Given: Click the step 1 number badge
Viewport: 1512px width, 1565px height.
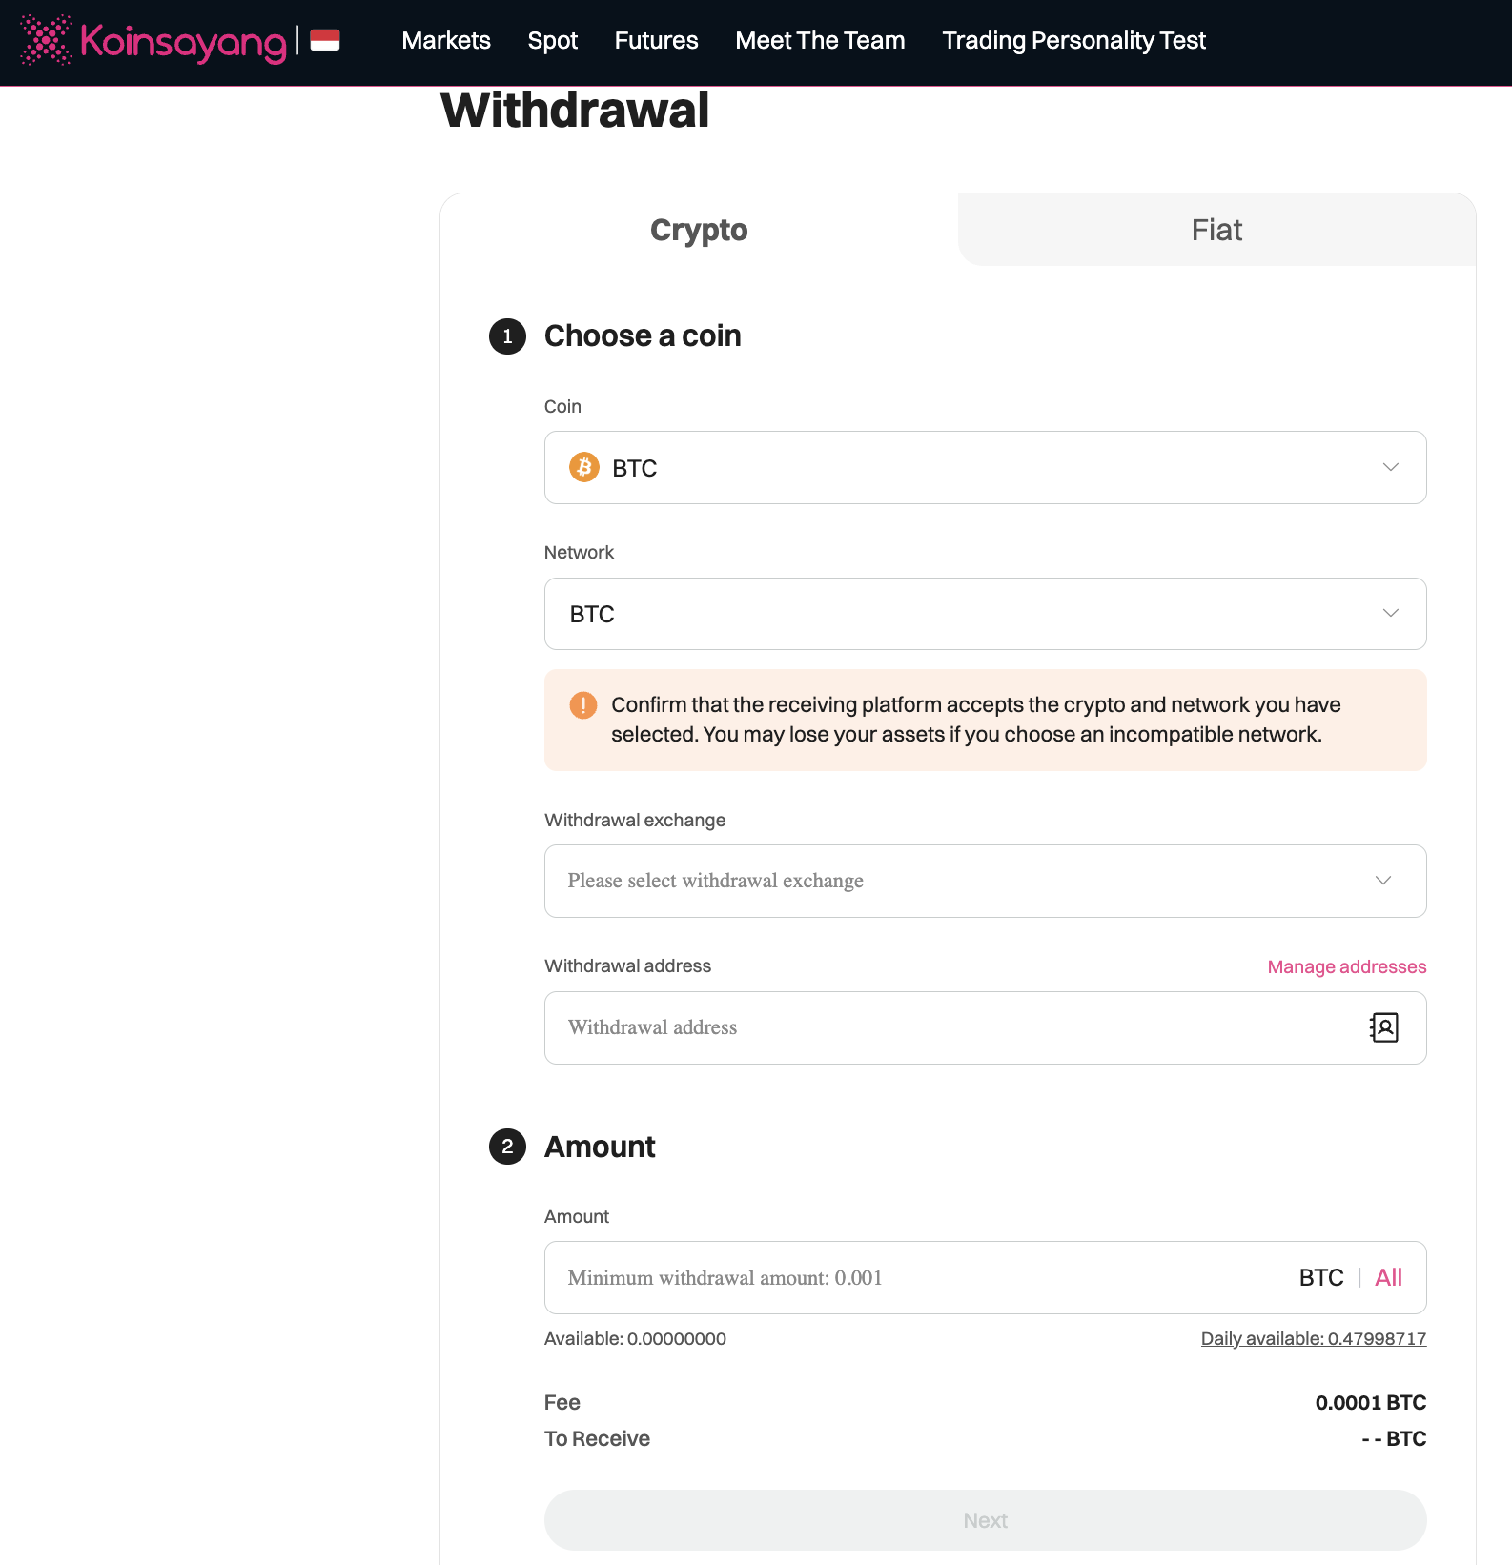Looking at the screenshot, I should click(507, 336).
